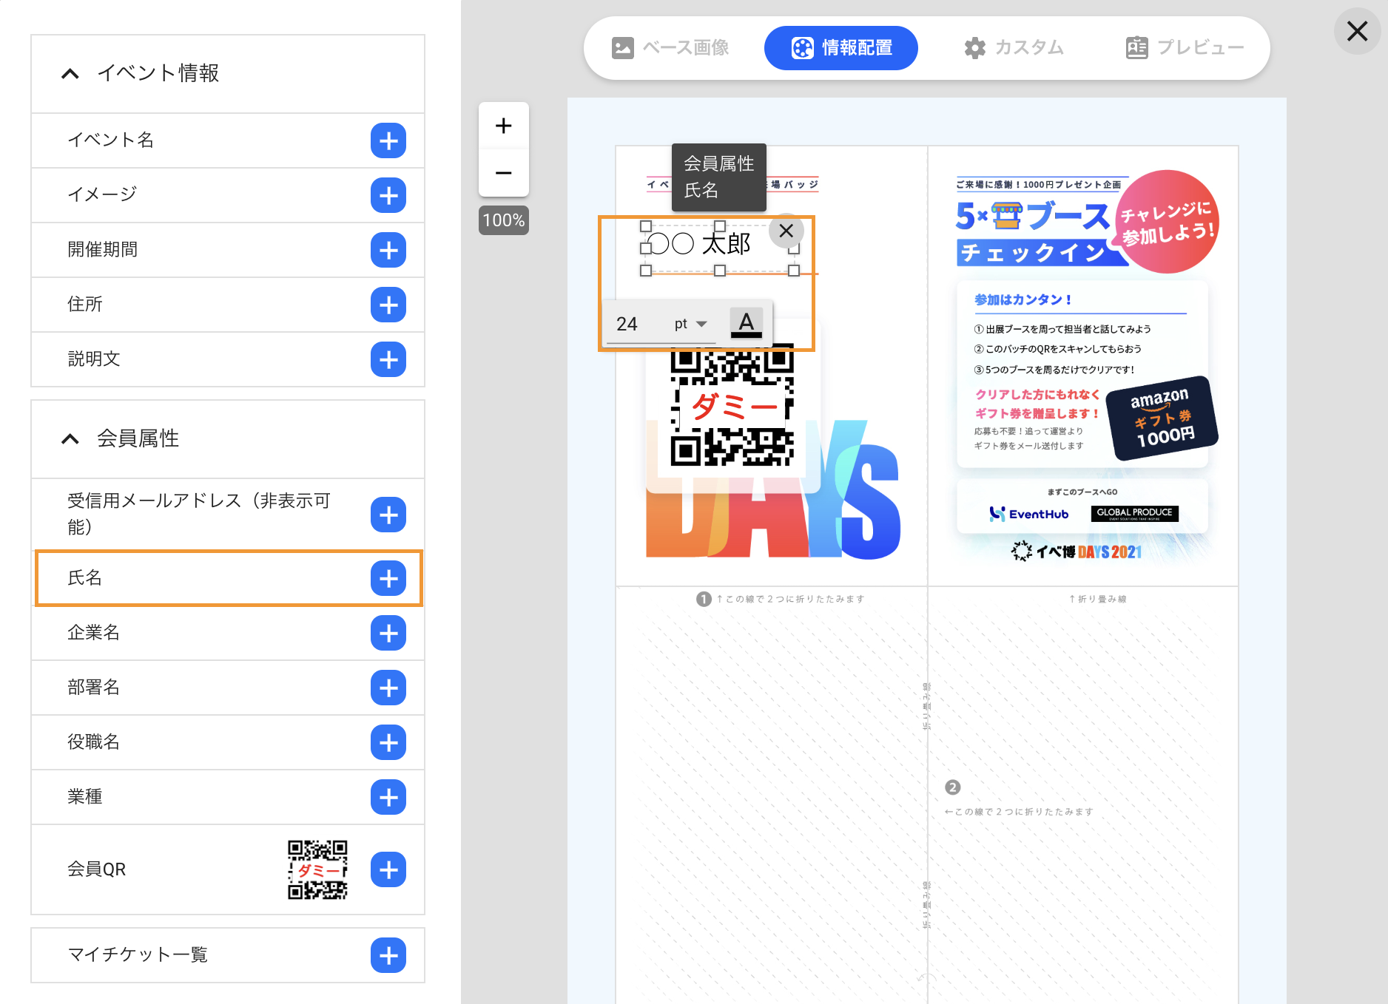Open the カスタム tab
Viewport: 1388px width, 1004px height.
(1014, 48)
